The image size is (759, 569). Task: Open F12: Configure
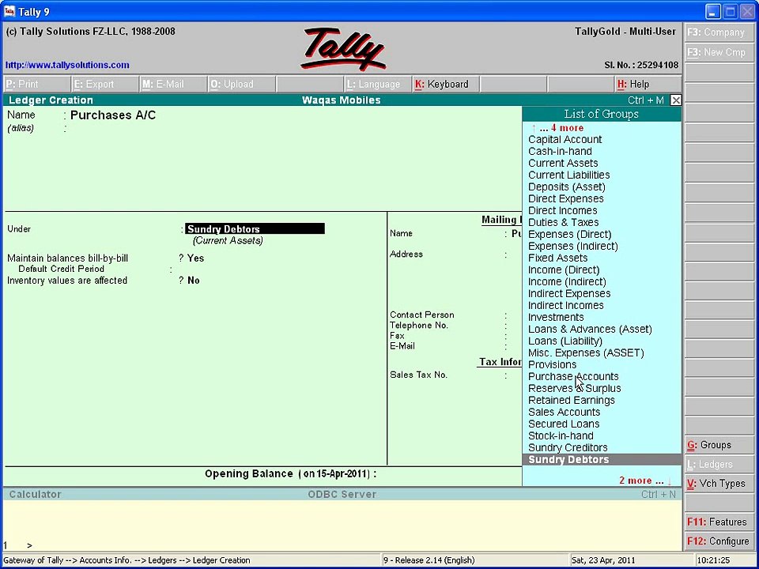pos(720,541)
